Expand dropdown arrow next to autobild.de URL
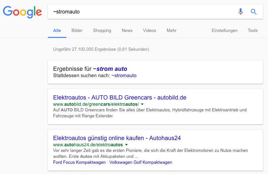268x174 pixels. click(x=142, y=104)
